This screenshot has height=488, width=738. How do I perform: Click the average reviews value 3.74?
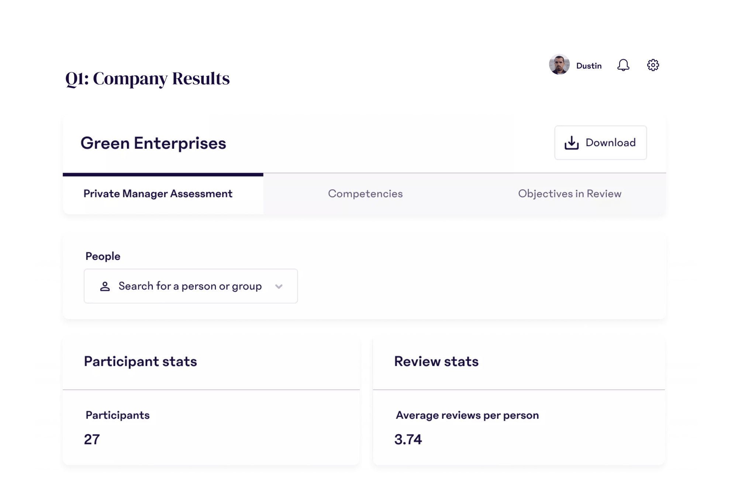tap(408, 439)
